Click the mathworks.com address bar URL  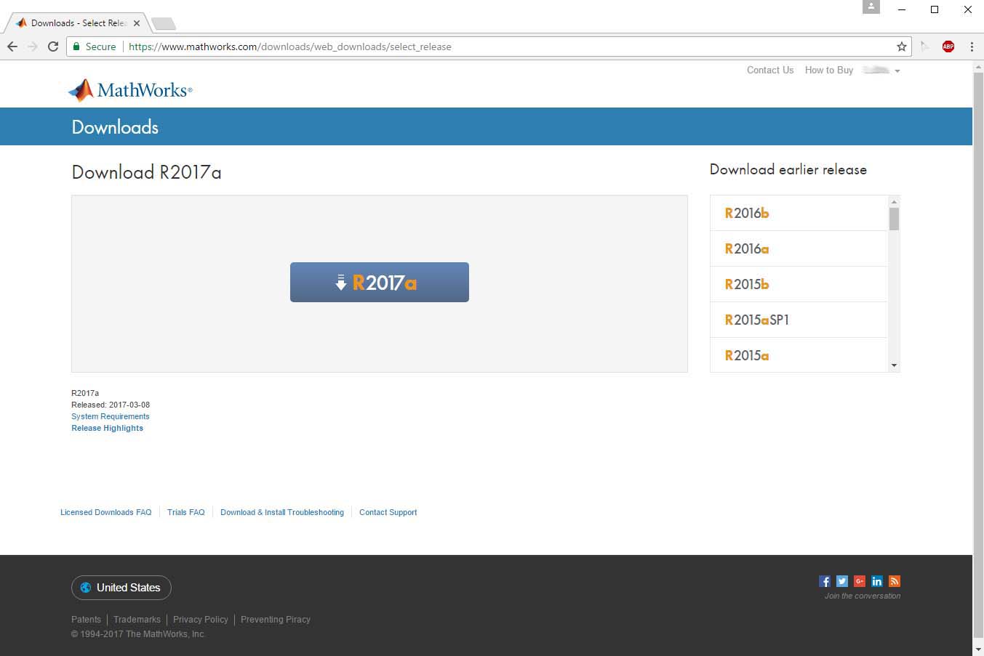[x=290, y=46]
